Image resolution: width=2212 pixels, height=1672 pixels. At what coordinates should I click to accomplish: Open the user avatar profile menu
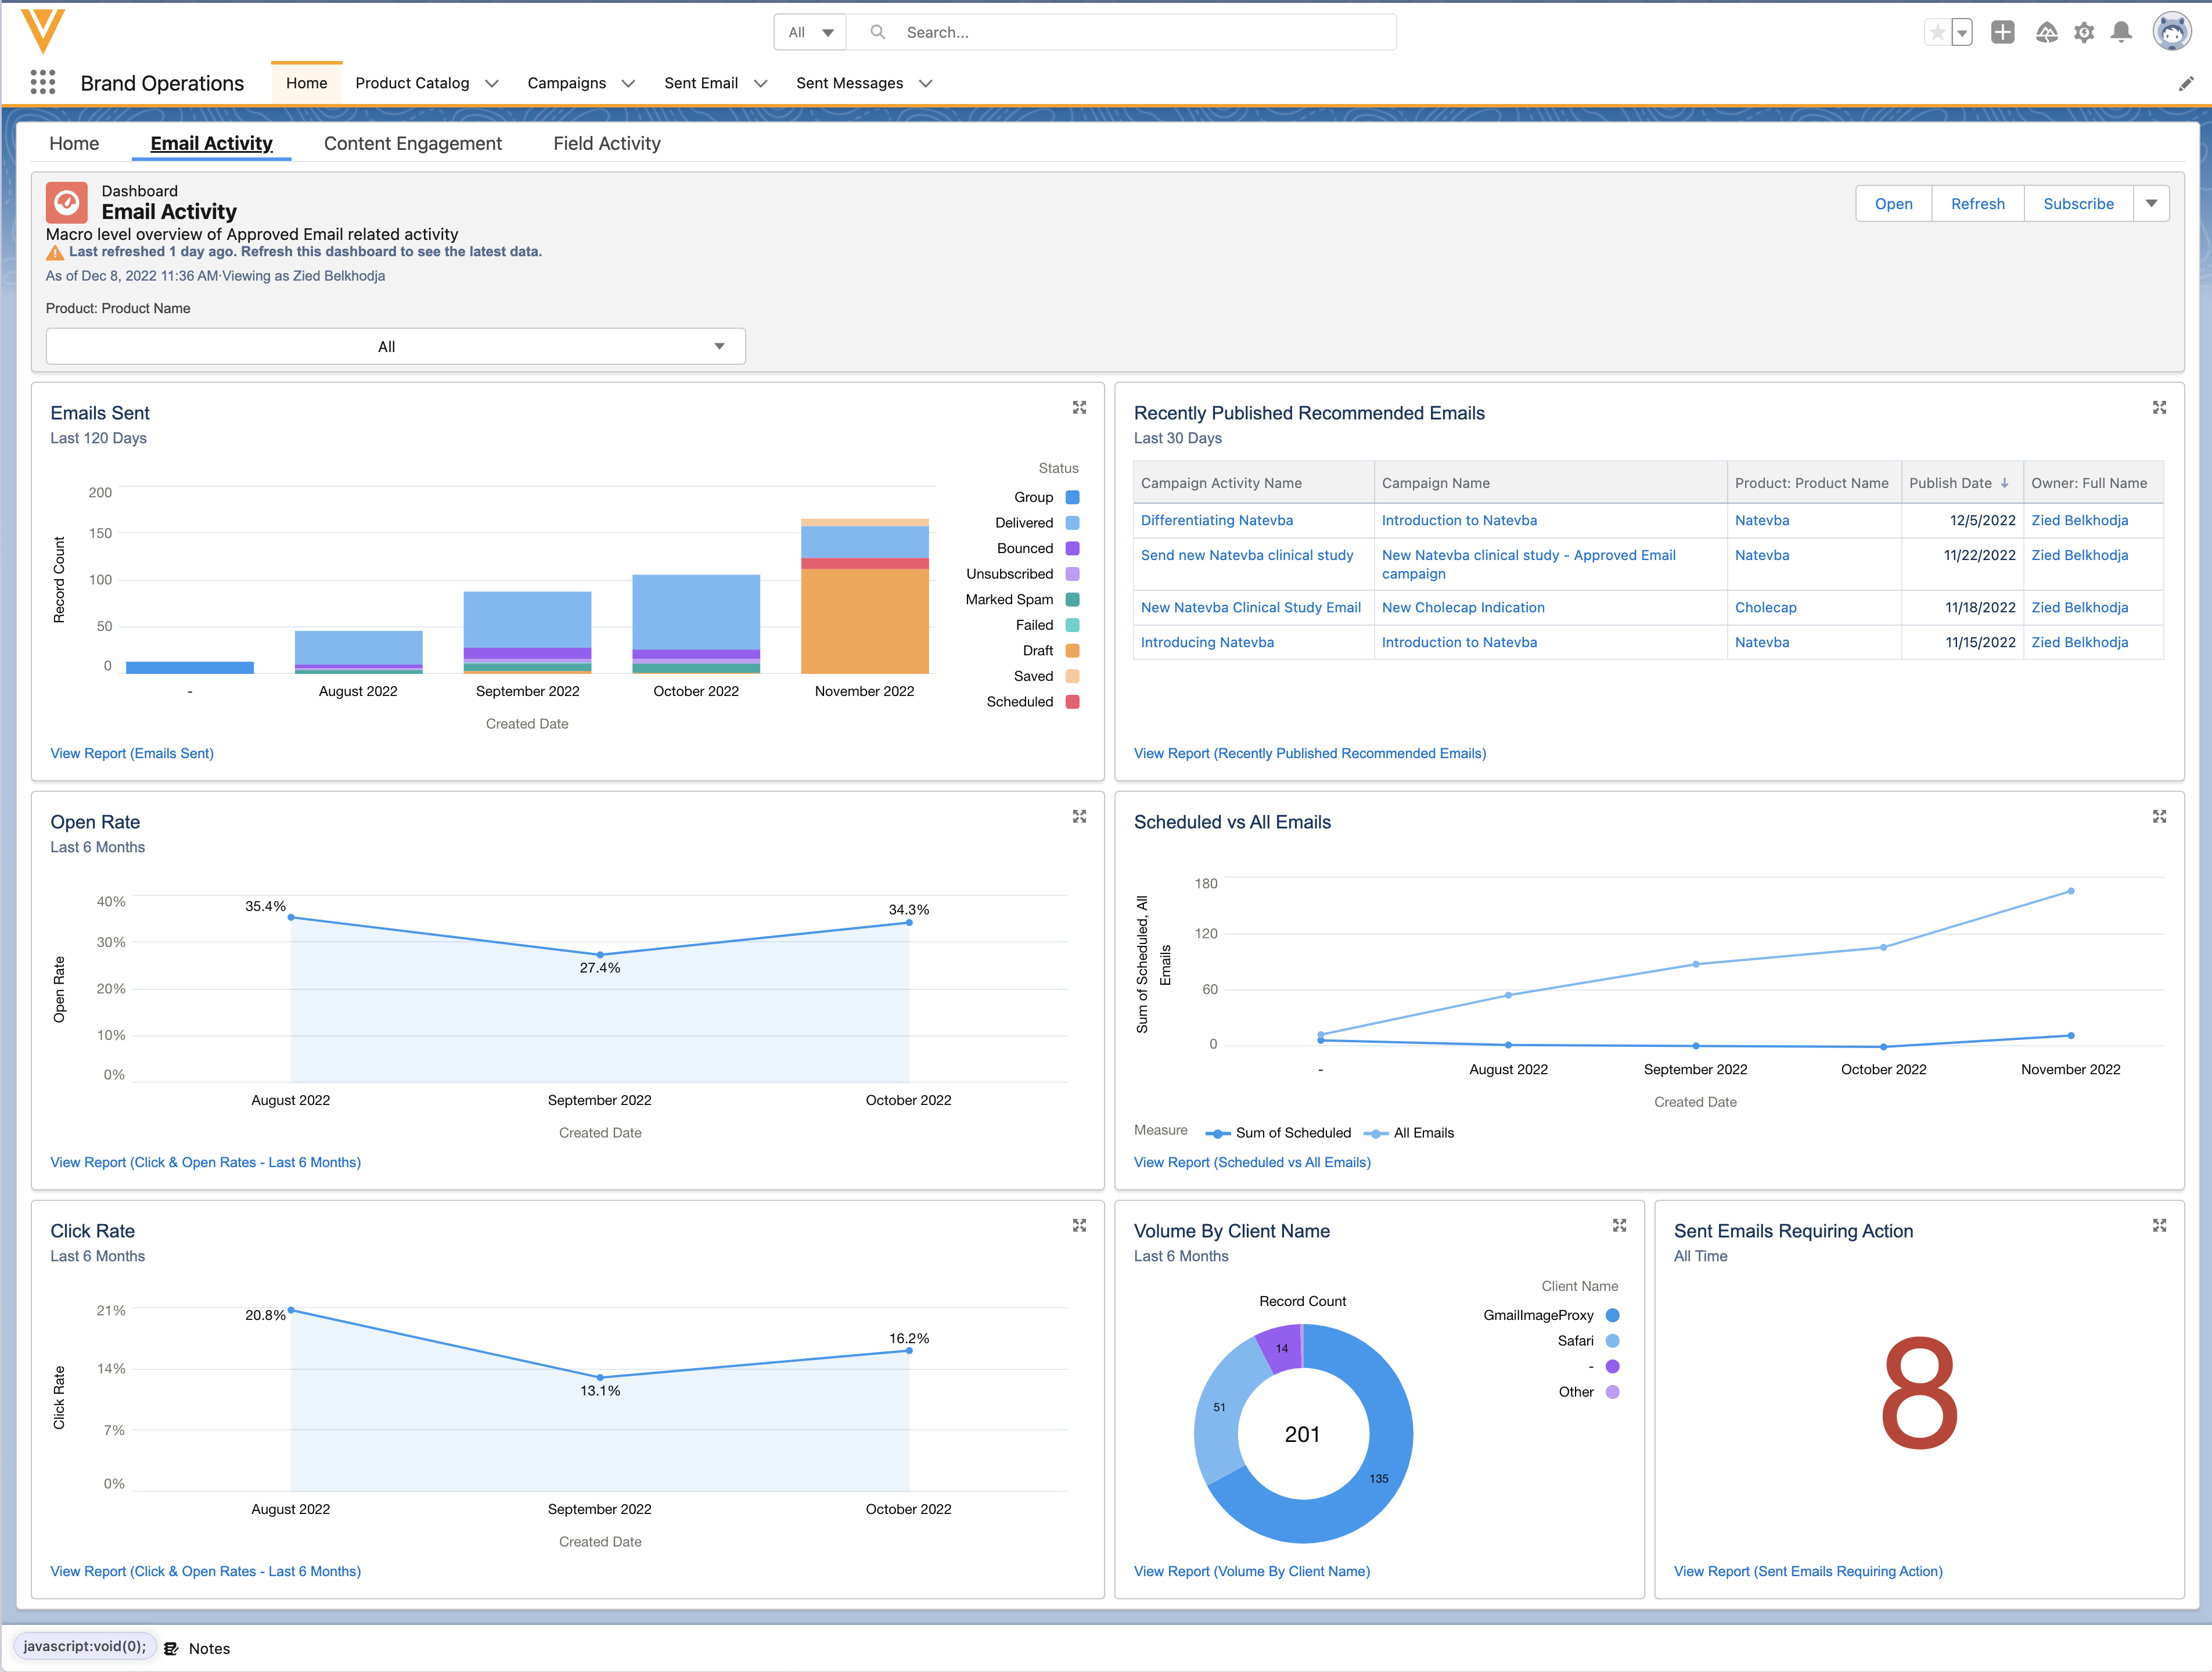tap(2172, 32)
